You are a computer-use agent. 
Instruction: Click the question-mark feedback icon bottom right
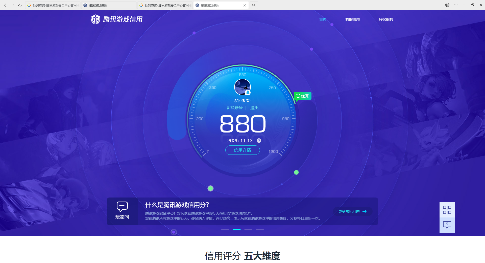coord(447,225)
